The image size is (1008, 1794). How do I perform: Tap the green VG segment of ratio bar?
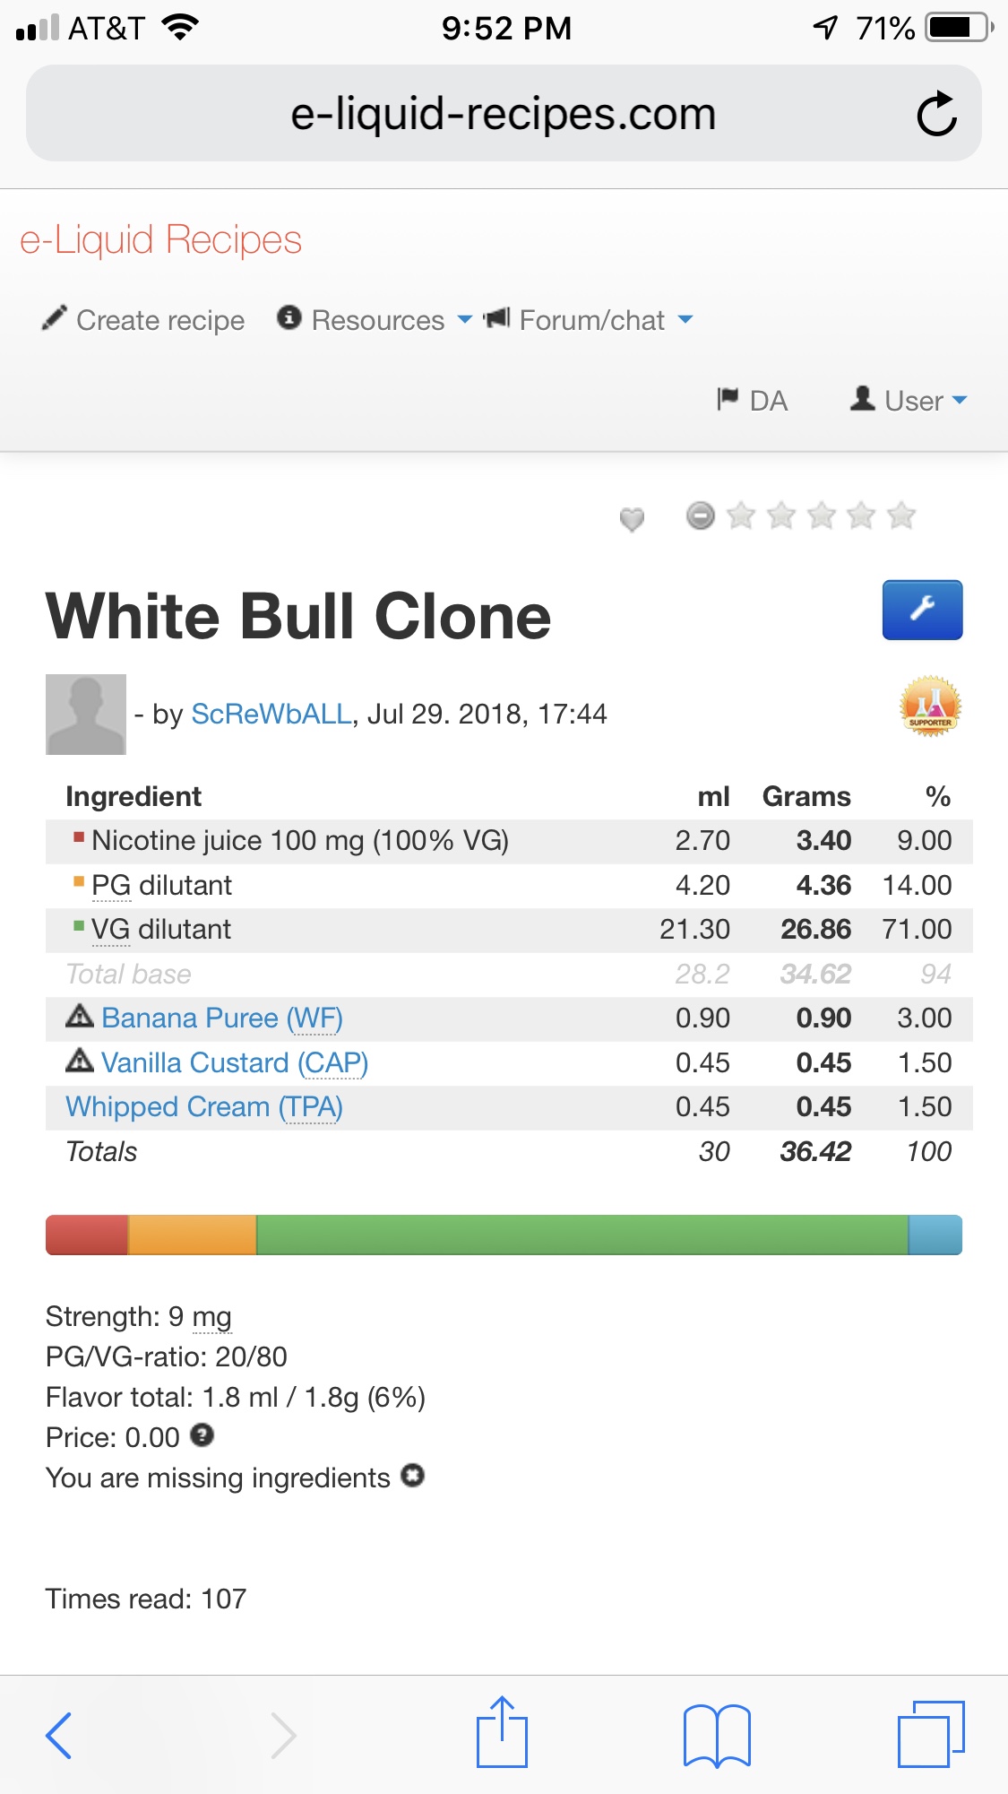coord(582,1235)
